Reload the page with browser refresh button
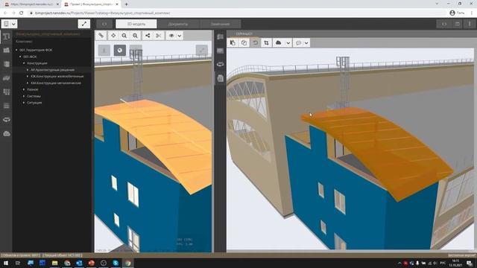The height and width of the screenshot is (268, 477). 22,13
